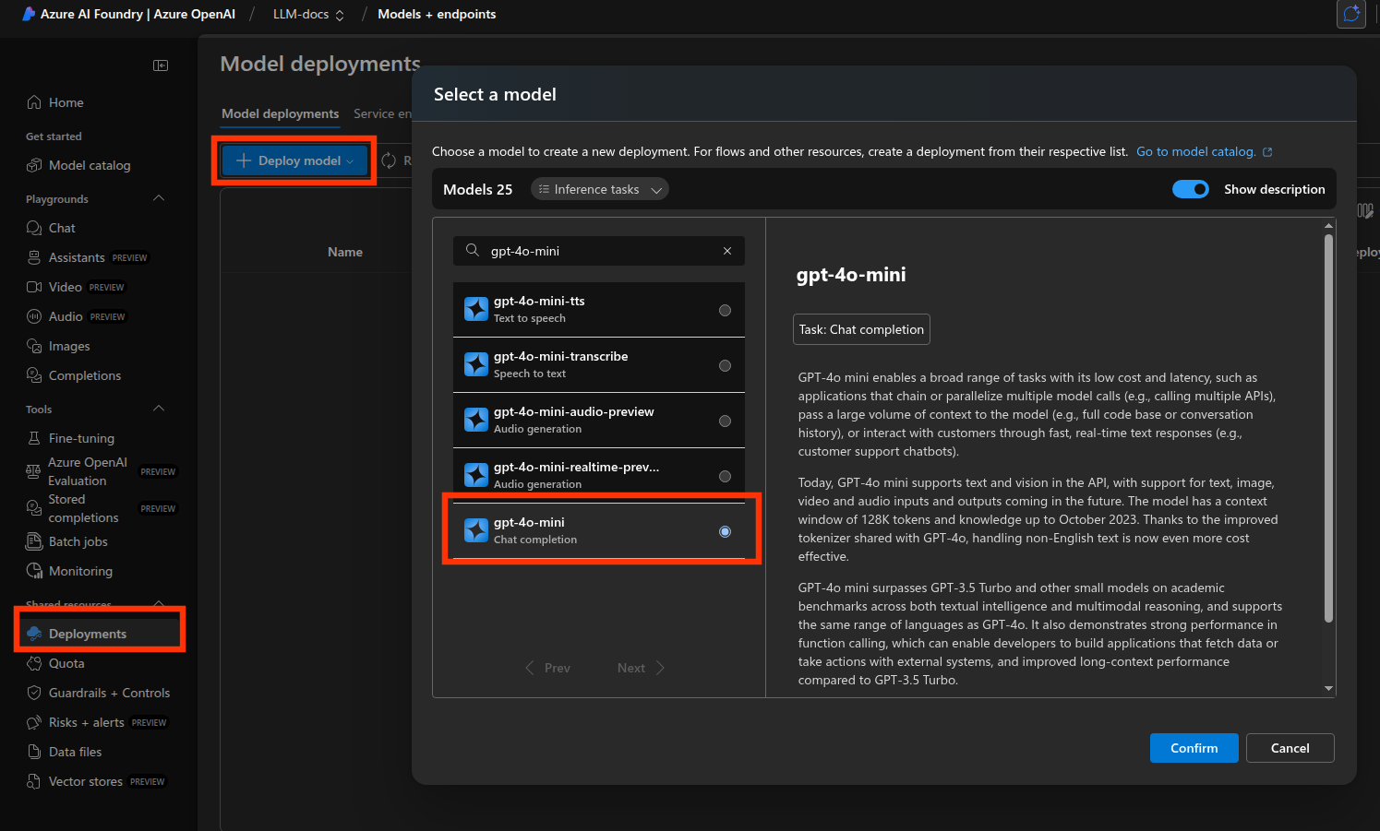The width and height of the screenshot is (1380, 831).
Task: Click the Confirm button
Action: pos(1194,748)
